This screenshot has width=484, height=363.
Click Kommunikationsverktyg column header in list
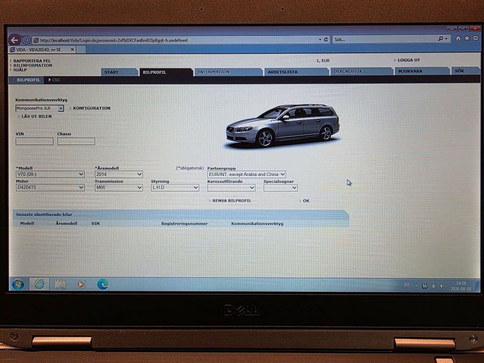(x=257, y=224)
